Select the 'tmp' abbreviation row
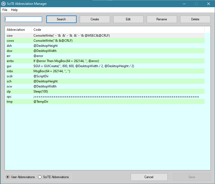215x184 pixels. [x=105, y=102]
